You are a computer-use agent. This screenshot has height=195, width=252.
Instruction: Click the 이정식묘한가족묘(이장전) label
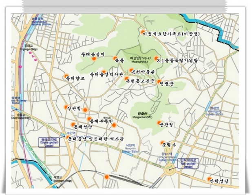[x=171, y=34]
